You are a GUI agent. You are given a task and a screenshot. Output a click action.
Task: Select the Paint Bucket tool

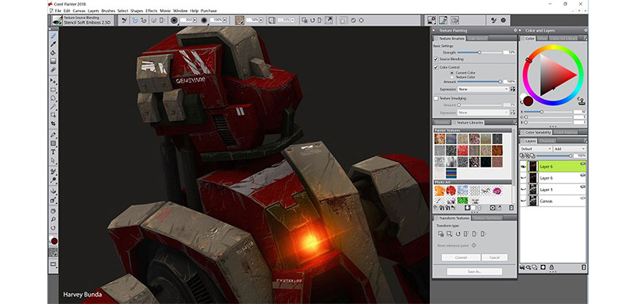(53, 53)
